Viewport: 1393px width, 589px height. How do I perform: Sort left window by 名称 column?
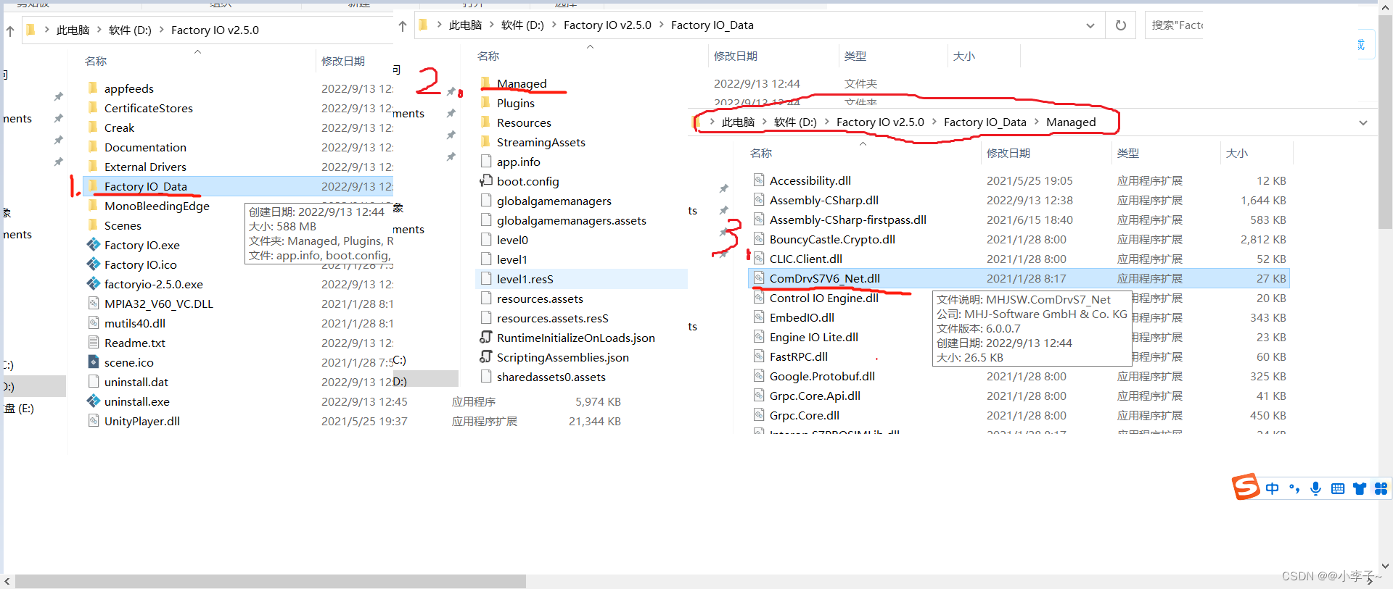tap(96, 62)
